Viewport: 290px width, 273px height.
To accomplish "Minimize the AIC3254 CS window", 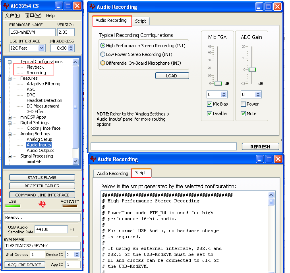I will pos(59,6).
